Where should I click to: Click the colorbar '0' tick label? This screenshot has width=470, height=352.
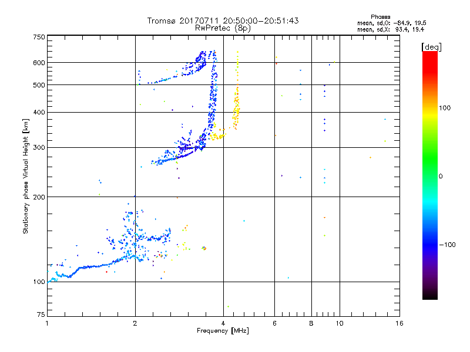click(441, 177)
